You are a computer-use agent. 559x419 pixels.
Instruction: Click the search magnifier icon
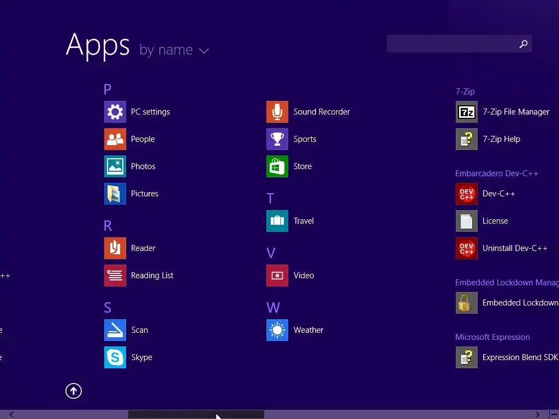[524, 44]
